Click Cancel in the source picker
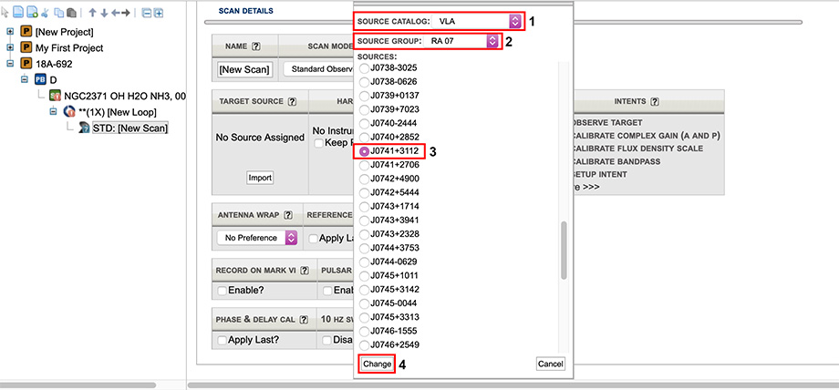Image resolution: width=839 pixels, height=390 pixels. (550, 364)
